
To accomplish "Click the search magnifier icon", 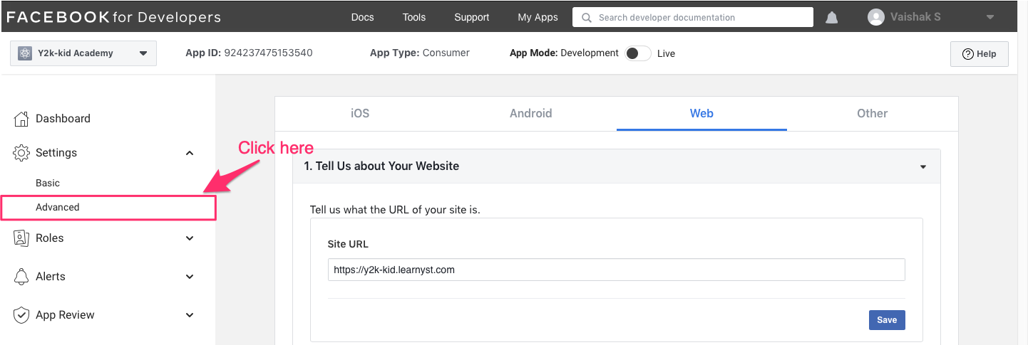I will pyautogui.click(x=587, y=18).
